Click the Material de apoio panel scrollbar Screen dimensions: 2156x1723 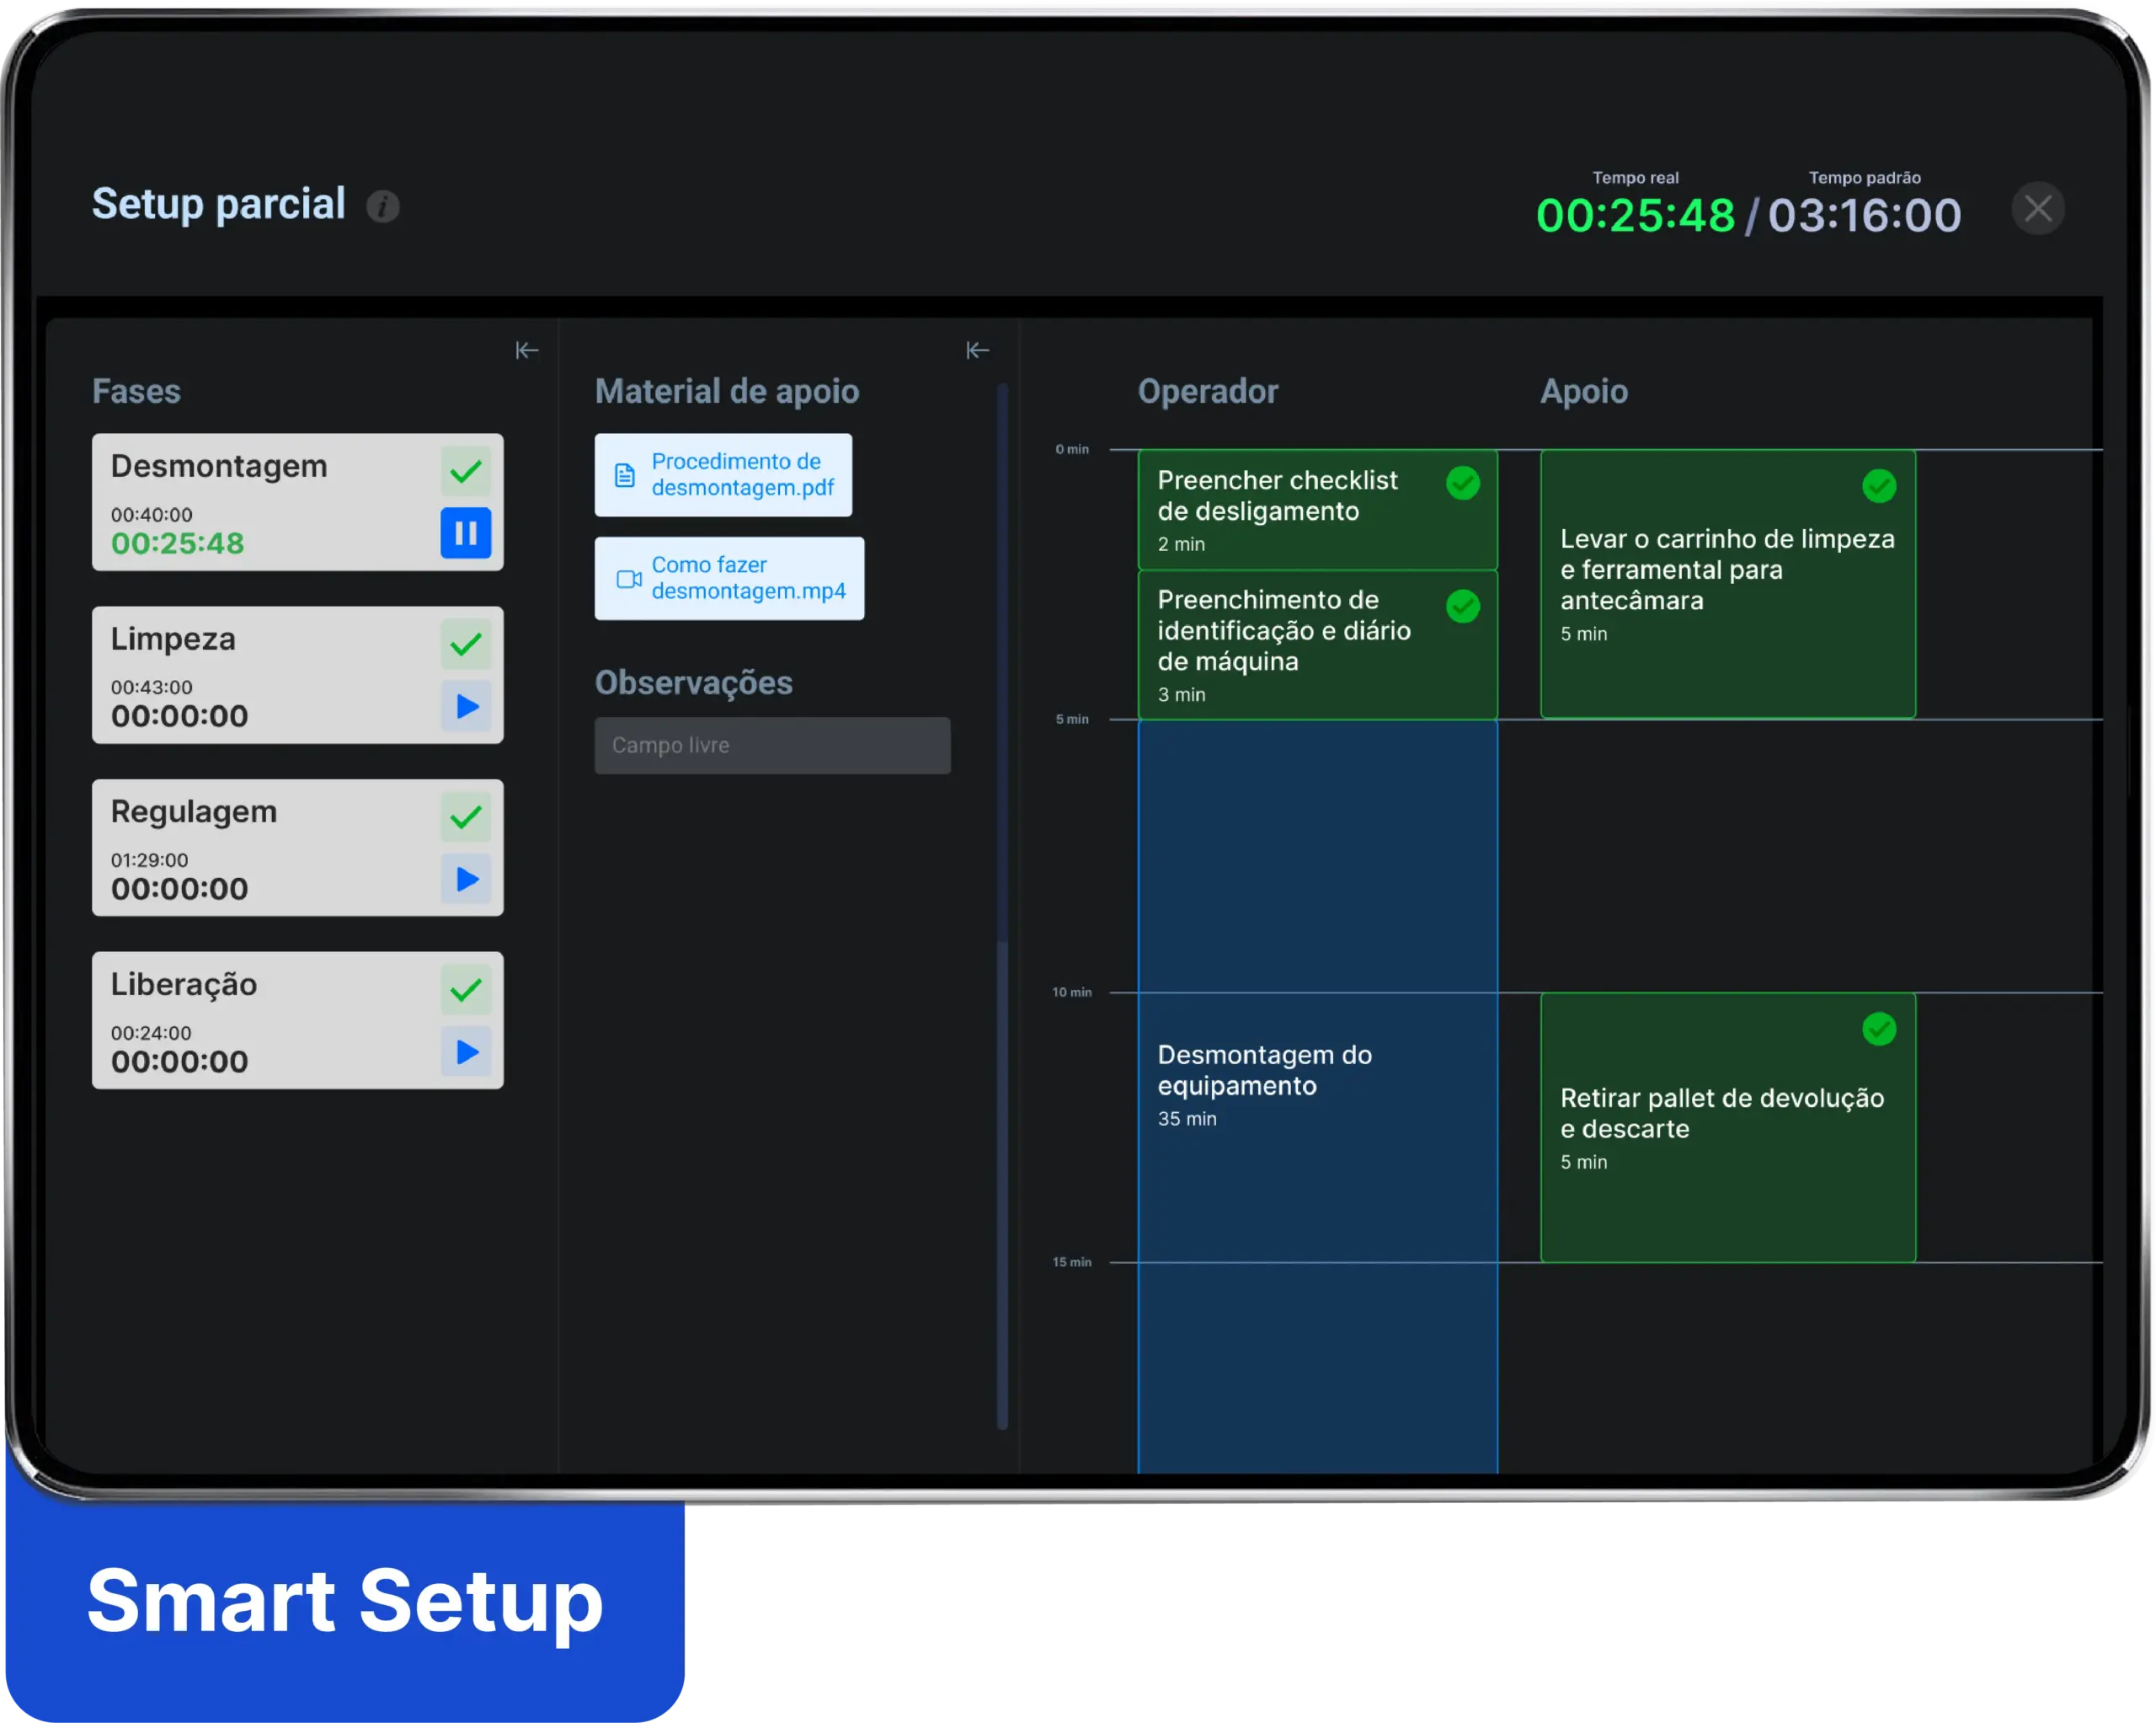(1002, 906)
